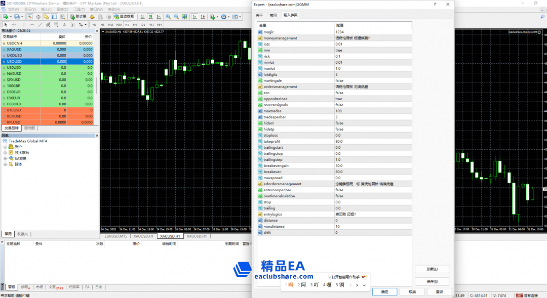Toggle the AutoTrading (自动交易) button
The height and width of the screenshot is (298, 547).
[x=124, y=17]
